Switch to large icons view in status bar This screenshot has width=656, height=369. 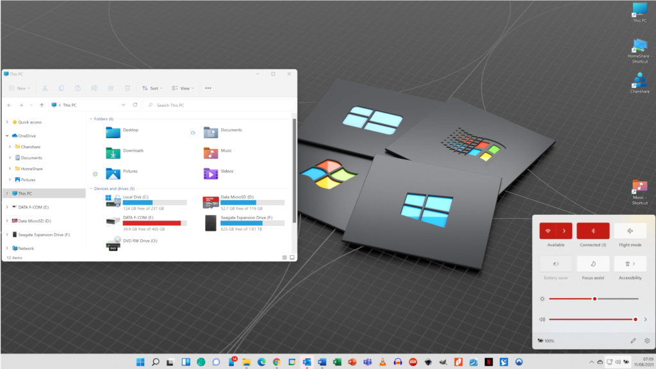point(292,258)
